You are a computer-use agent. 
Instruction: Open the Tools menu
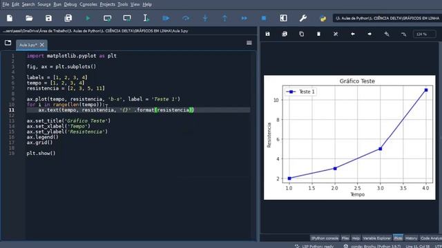[123, 4]
